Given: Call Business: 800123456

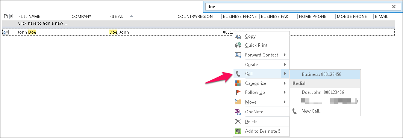Looking at the screenshot, I should [x=325, y=74].
